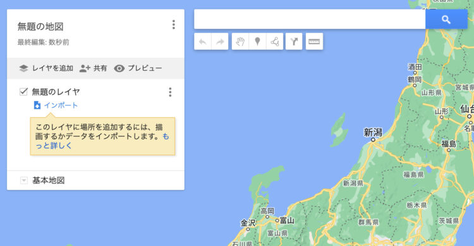Select the hand pan tool
Viewport: 474px width, 246px height.
point(240,42)
